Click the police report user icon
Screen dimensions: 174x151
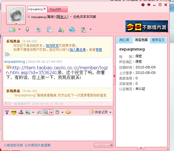point(83,30)
